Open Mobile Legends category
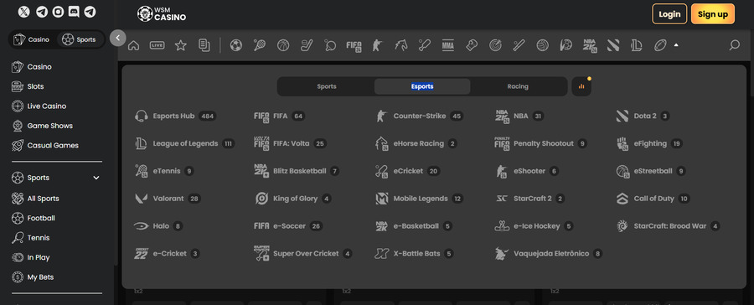This screenshot has width=754, height=305. point(419,199)
